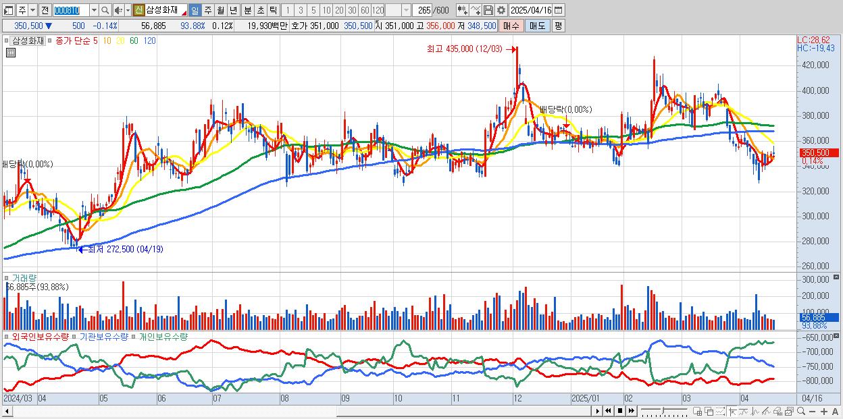
Task: Click the 삼성화재 chart legend label button
Action: pos(28,40)
